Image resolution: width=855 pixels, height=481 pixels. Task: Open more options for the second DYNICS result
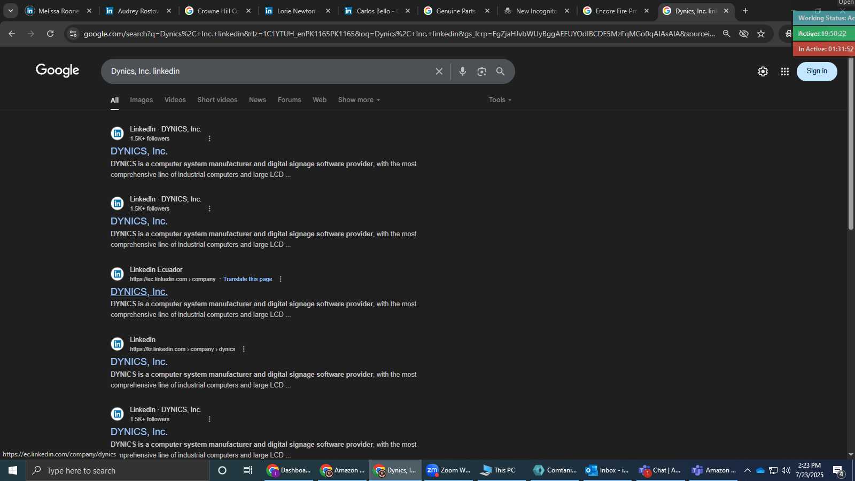(209, 208)
